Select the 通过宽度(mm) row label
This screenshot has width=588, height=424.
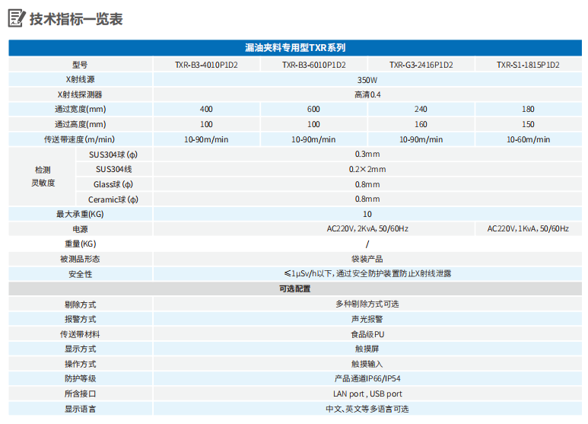[81, 110]
